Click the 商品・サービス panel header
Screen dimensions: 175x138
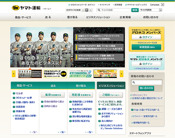(x=25, y=85)
